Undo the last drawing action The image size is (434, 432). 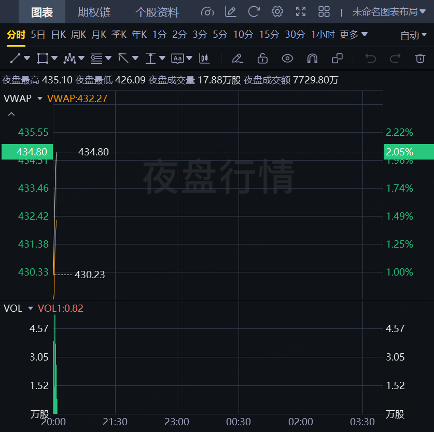click(x=370, y=59)
